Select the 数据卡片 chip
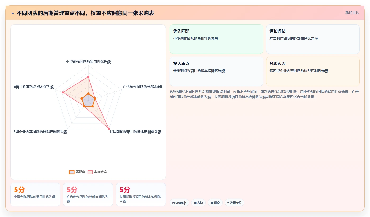Viewport: 370px width, 217px height. coord(234,203)
